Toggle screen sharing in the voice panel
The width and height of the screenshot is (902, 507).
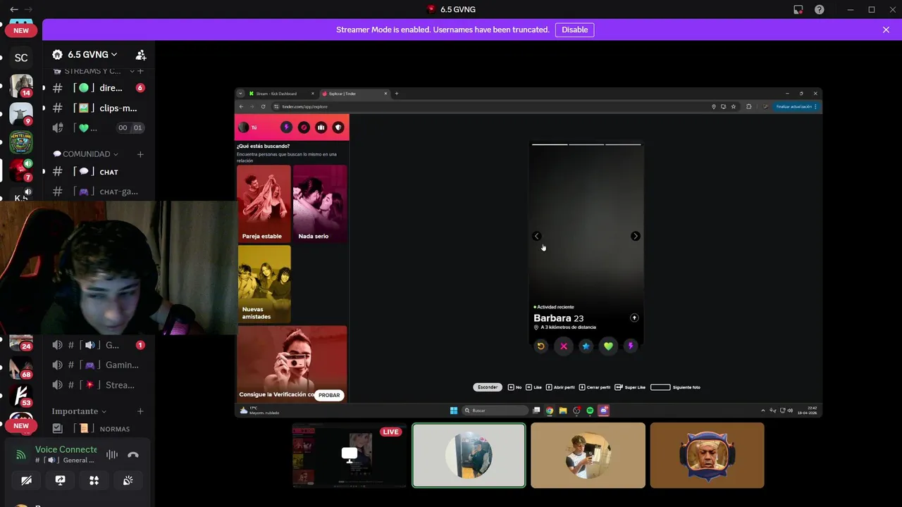click(x=60, y=480)
